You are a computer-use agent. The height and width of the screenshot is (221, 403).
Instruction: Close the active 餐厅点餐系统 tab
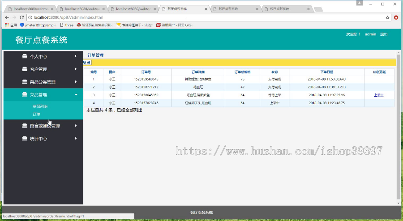pyautogui.click(x=206, y=9)
